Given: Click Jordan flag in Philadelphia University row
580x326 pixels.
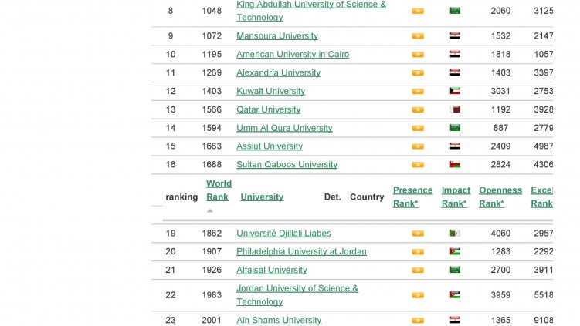Looking at the screenshot, I should pos(455,251).
